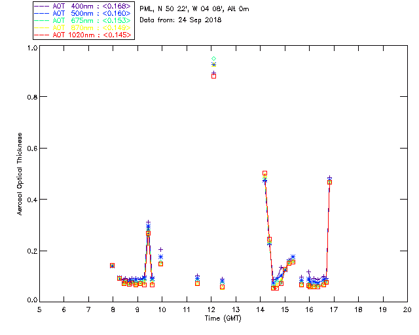This screenshot has width=419, height=335.
Task: Click the Aerosol Optical Thickness axis label
Action: point(19,174)
